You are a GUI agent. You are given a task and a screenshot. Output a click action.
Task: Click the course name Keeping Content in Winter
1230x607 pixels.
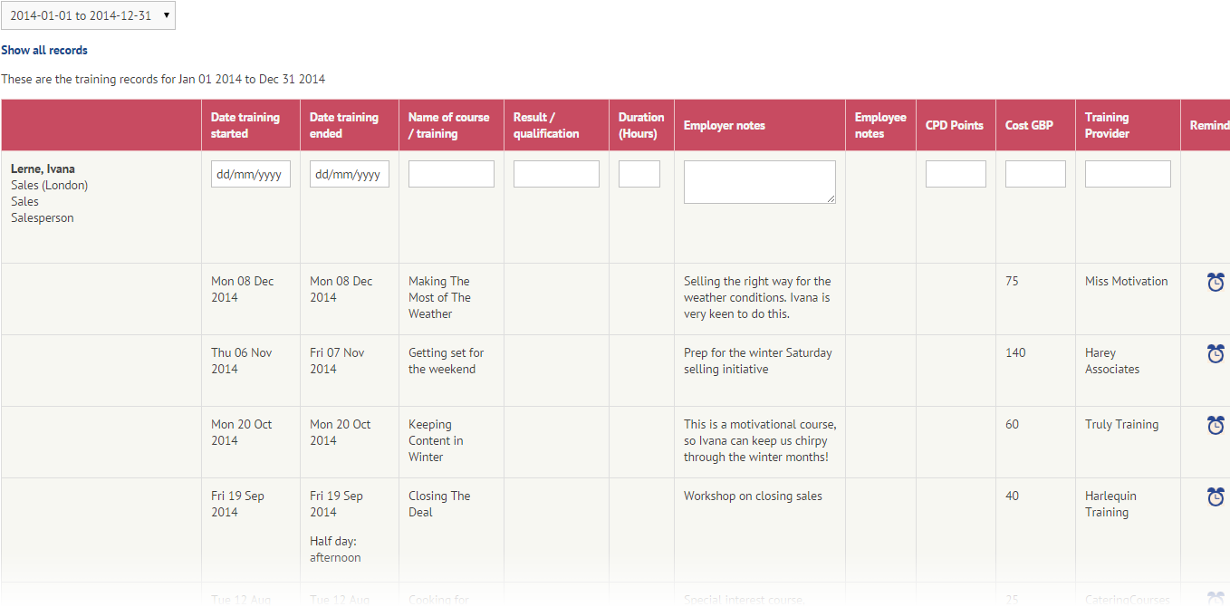point(436,440)
